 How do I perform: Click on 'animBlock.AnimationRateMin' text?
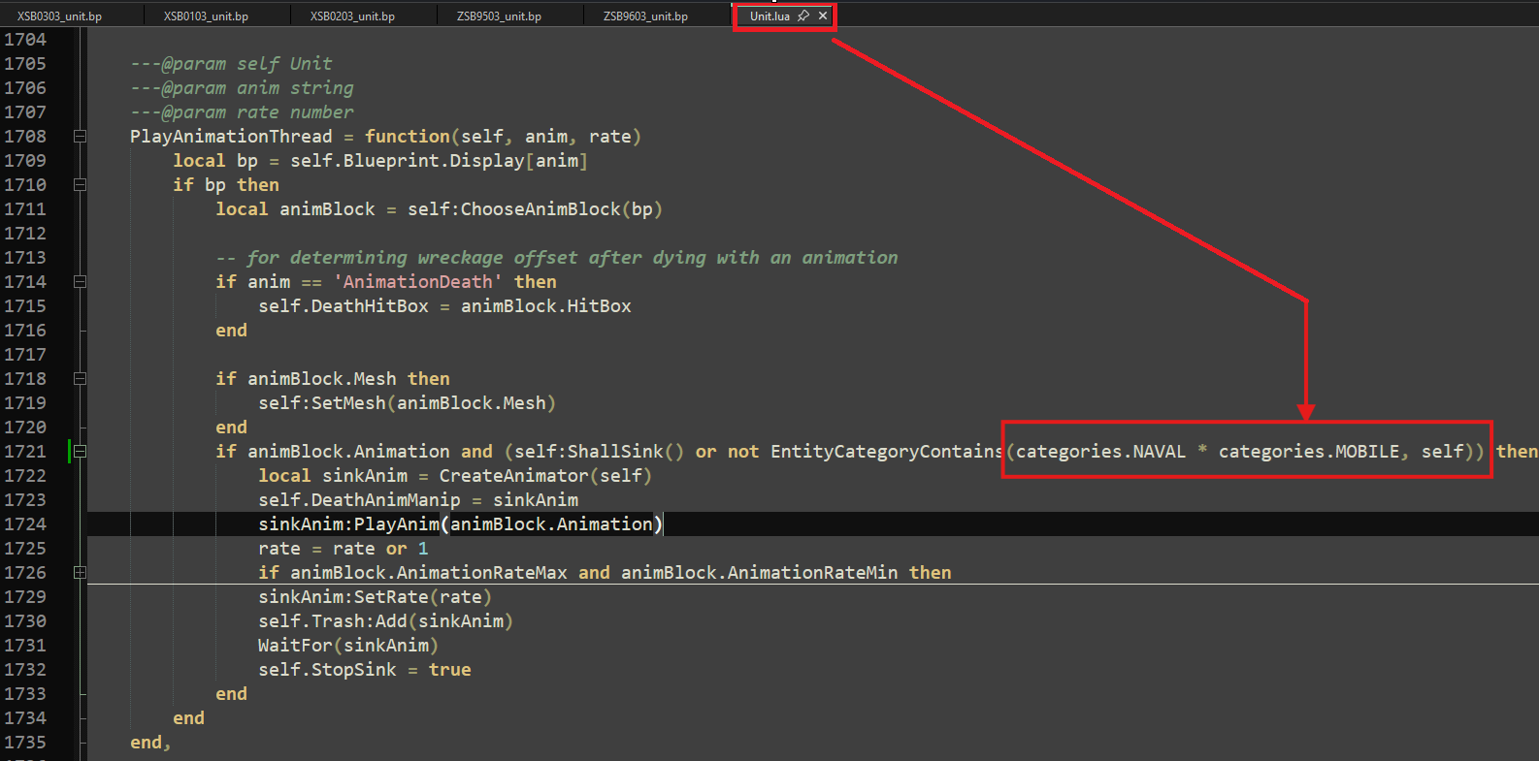(x=760, y=573)
